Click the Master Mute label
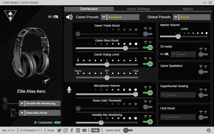 [x=113, y=131]
